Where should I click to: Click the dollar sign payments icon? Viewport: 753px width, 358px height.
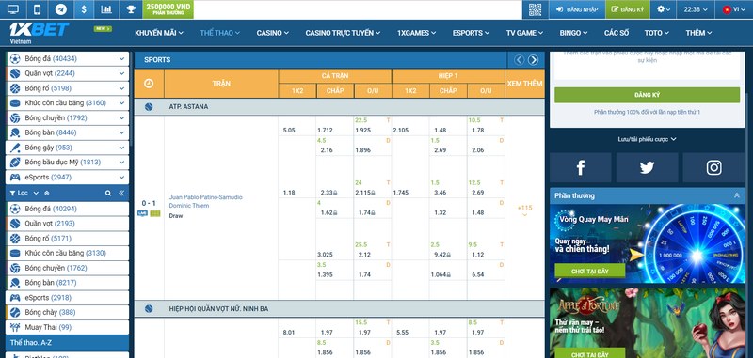[84, 9]
